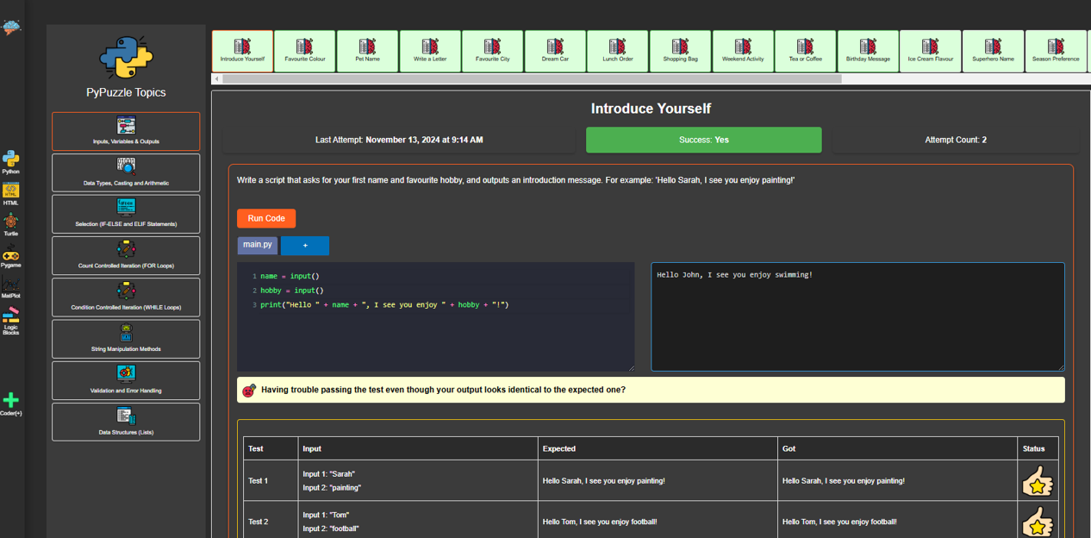Image resolution: width=1091 pixels, height=538 pixels.
Task: Open the Python section in left sidebar
Action: (x=10, y=161)
